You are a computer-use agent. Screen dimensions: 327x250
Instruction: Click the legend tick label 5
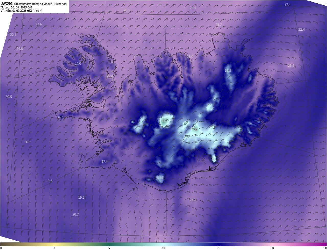tap(109, 248)
